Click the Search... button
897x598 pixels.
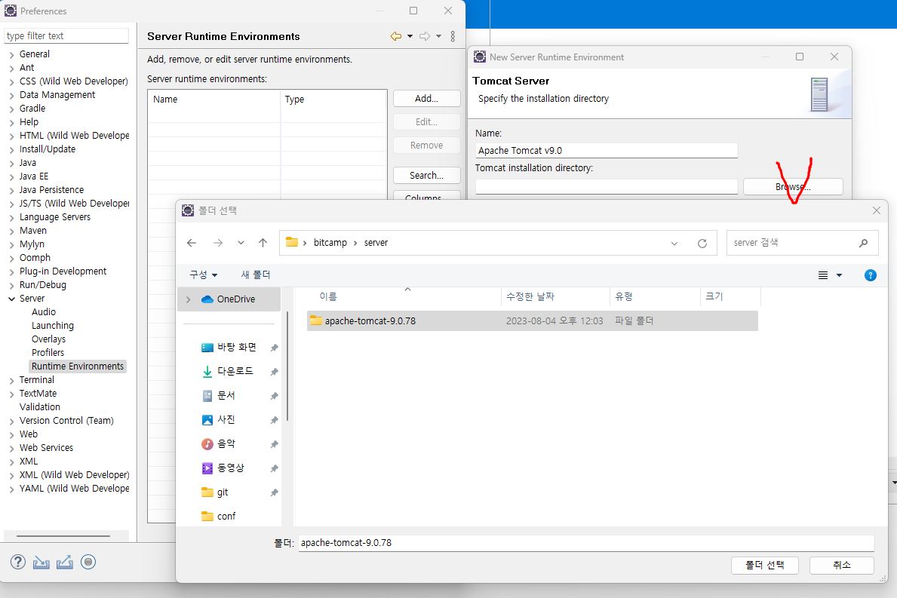click(427, 176)
